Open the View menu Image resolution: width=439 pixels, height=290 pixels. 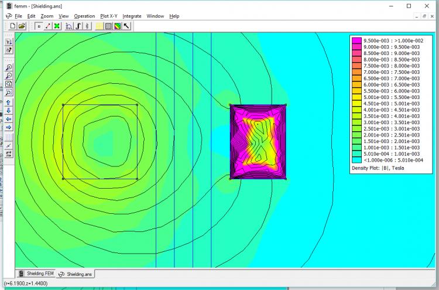63,16
